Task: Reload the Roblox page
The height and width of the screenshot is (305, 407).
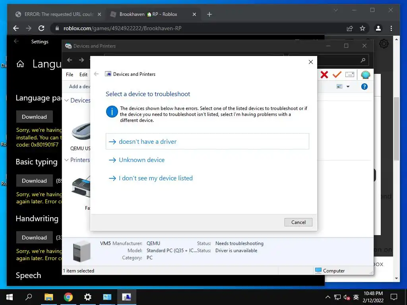Action: click(41, 28)
